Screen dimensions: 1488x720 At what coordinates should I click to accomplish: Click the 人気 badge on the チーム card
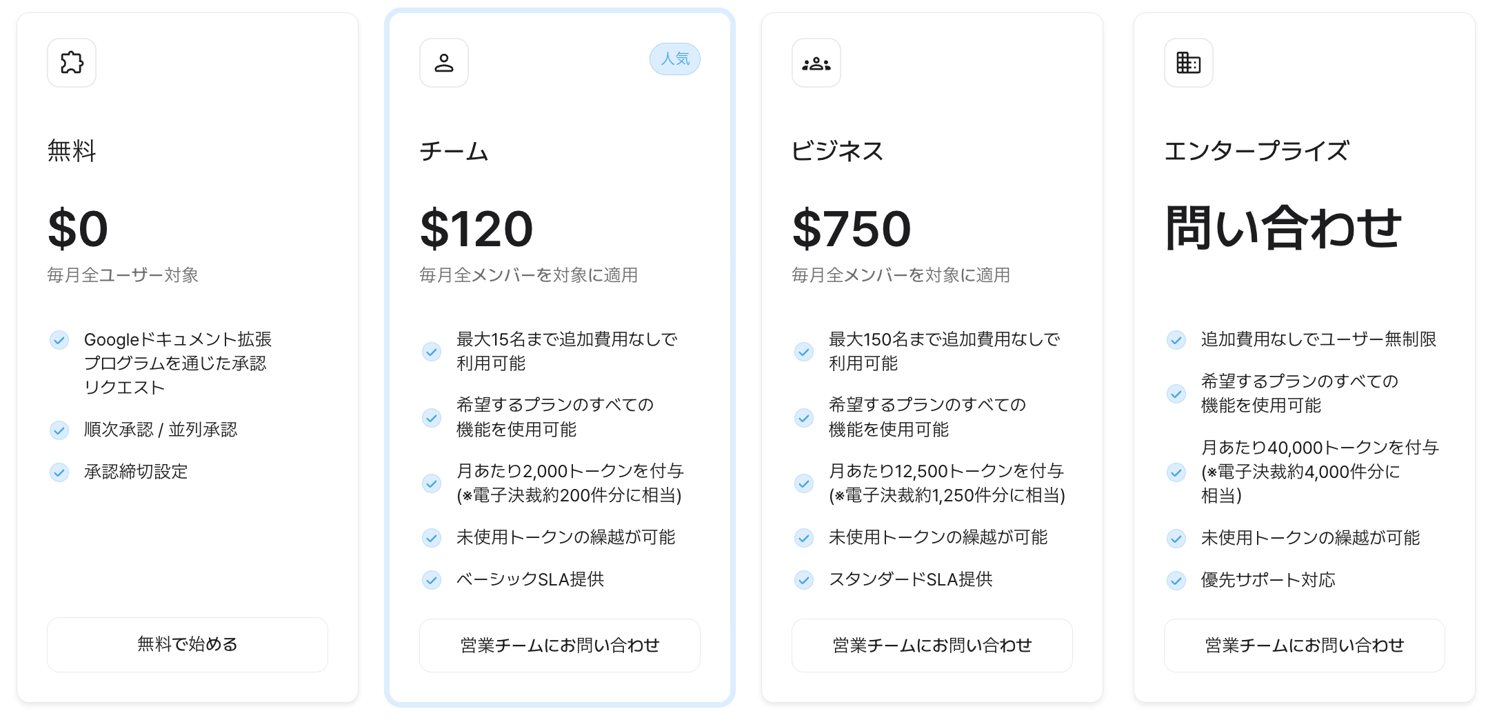pos(674,59)
